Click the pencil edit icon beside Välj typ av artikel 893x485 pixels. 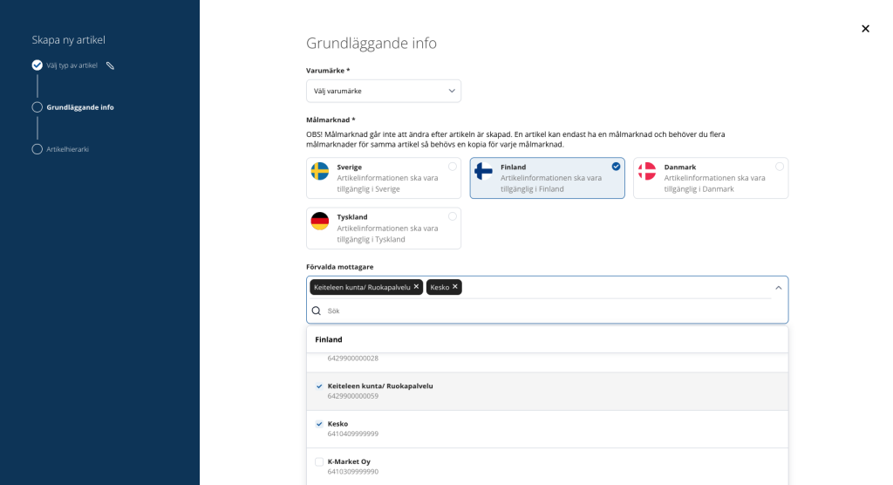111,65
